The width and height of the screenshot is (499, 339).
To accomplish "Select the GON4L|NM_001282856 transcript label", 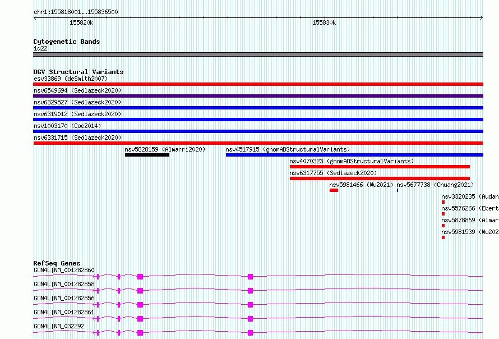I will [x=64, y=298].
